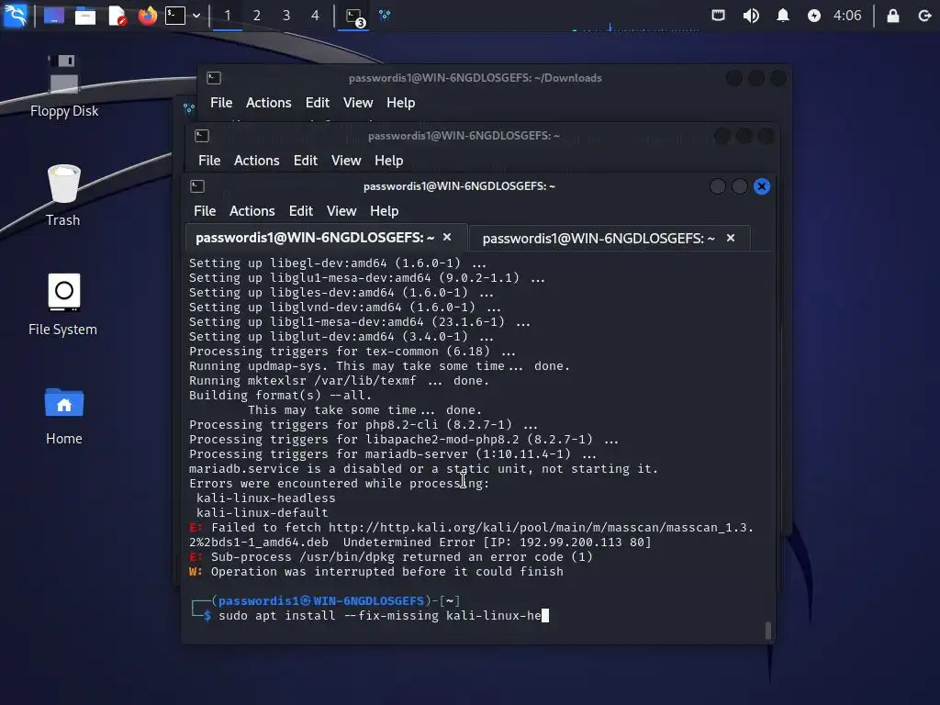Open File menu in front terminal
Viewport: 940px width, 705px height.
(205, 211)
